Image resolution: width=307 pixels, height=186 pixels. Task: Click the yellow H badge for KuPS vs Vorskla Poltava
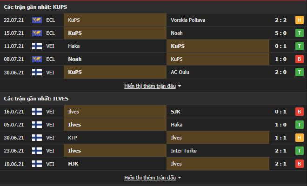[300, 20]
